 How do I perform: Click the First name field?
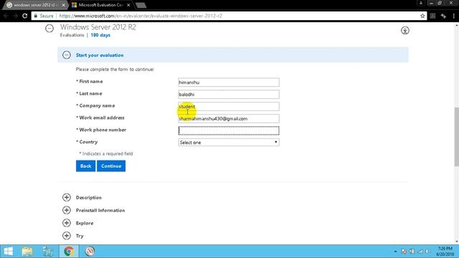pos(229,82)
